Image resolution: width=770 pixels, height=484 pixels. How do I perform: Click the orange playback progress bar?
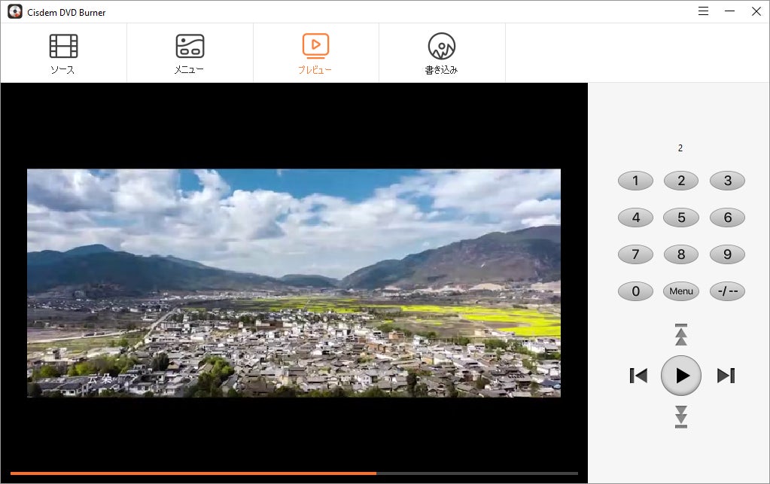click(294, 473)
